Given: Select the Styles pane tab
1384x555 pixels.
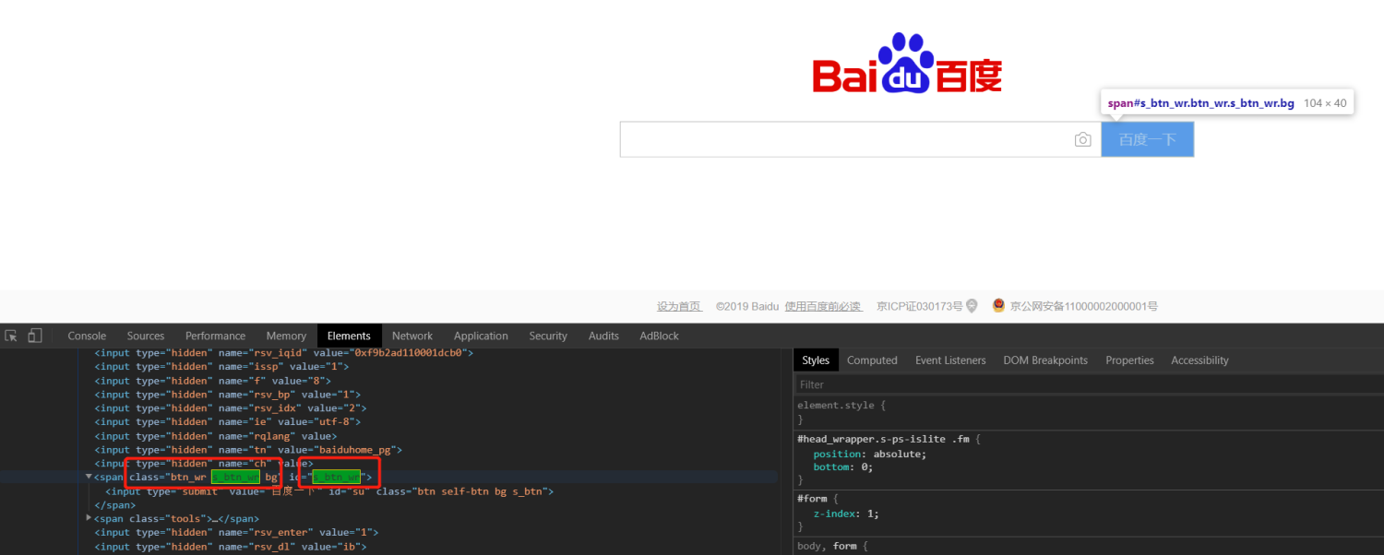Looking at the screenshot, I should coord(816,360).
